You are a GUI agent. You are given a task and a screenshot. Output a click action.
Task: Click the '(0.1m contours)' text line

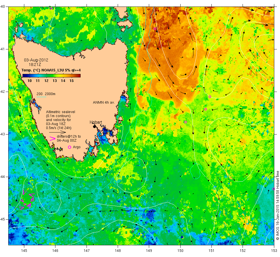pyautogui.click(x=58, y=116)
